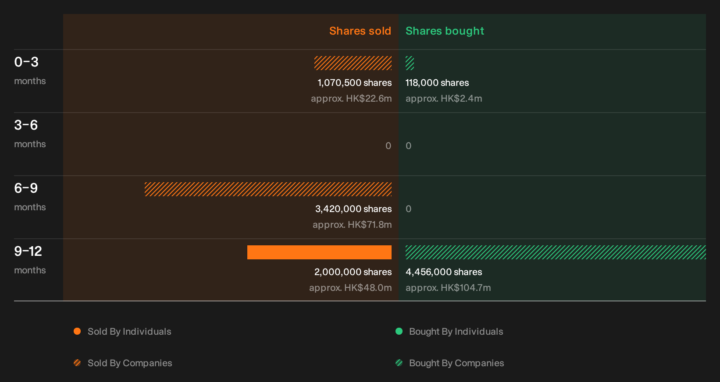Viewport: 720px width, 382px height.
Task: Click the 0-3 months striped green bought bar
Action: (410, 63)
